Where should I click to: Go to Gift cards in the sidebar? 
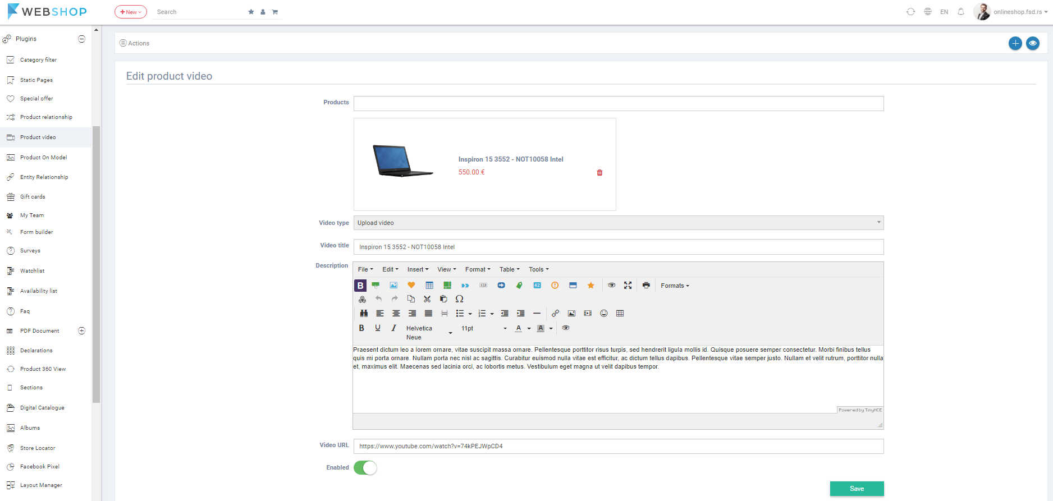coord(33,197)
